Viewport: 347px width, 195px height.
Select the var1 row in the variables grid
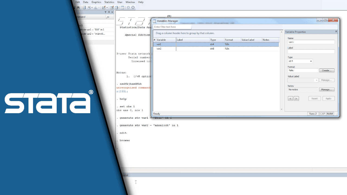coord(216,44)
